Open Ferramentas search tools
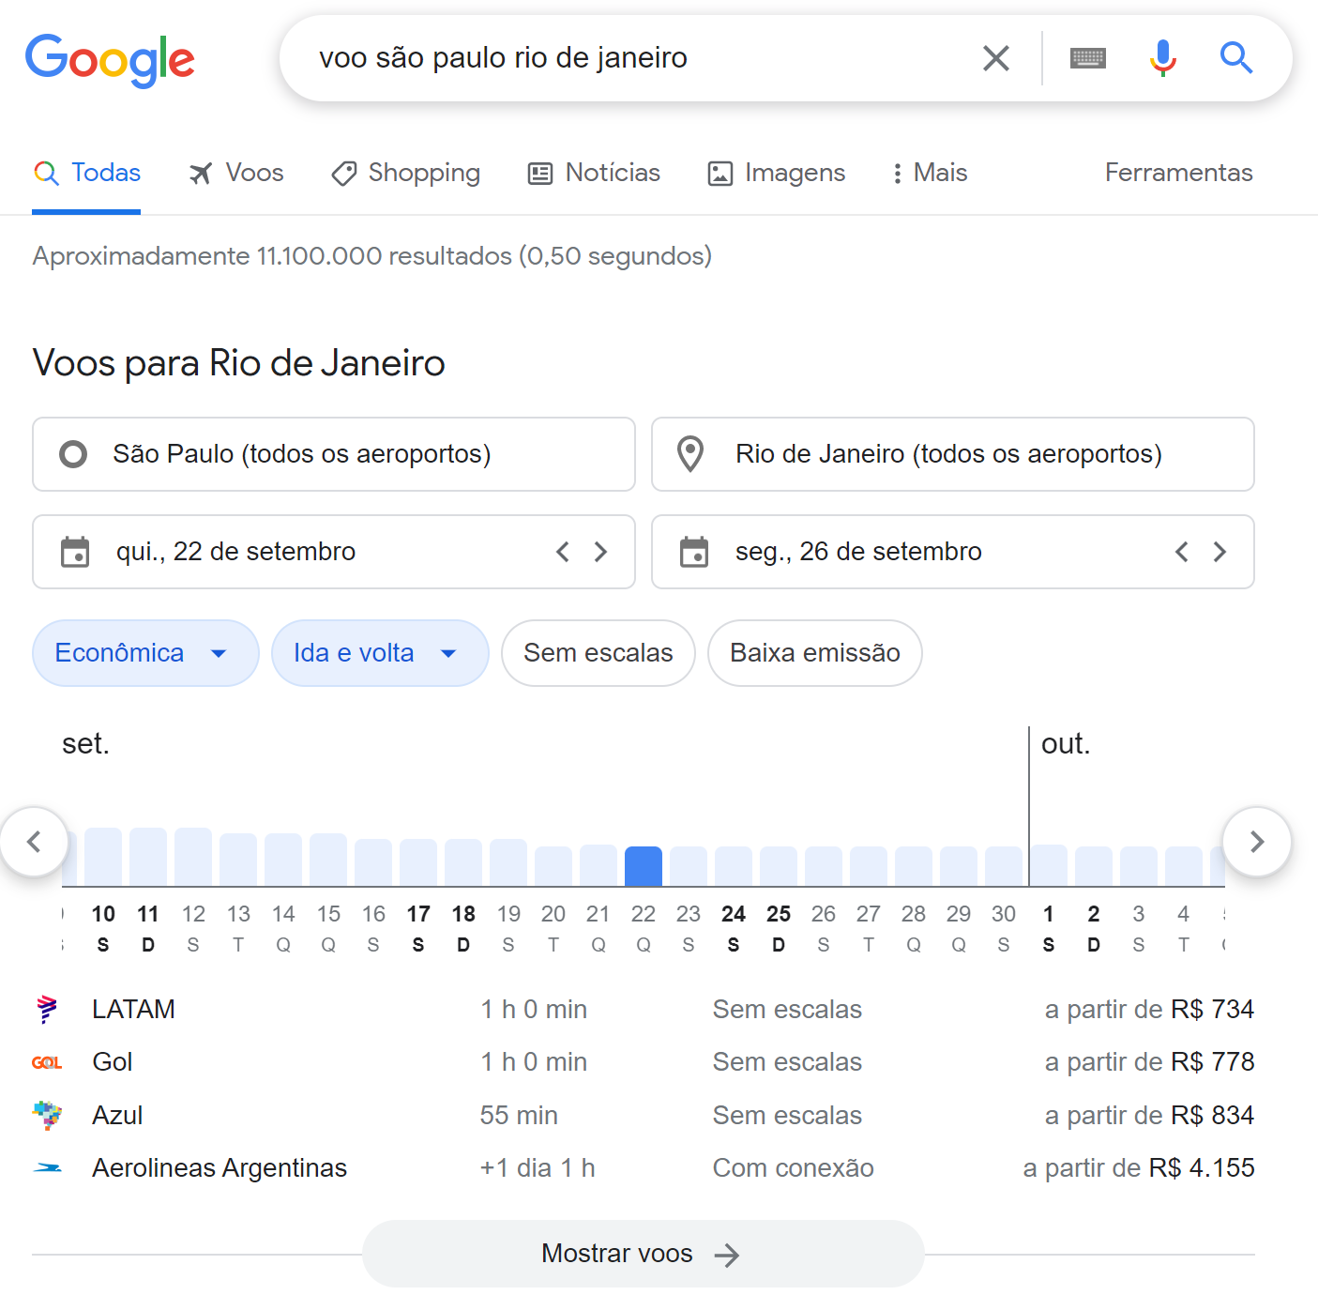The height and width of the screenshot is (1310, 1318). coord(1178,173)
